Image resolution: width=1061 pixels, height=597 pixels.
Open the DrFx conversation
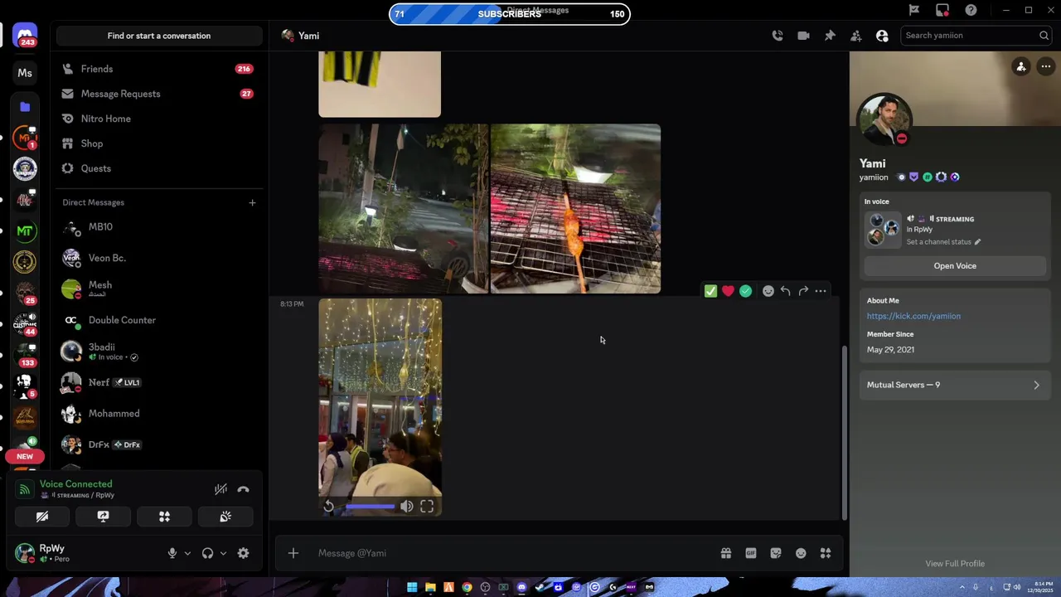coord(159,444)
